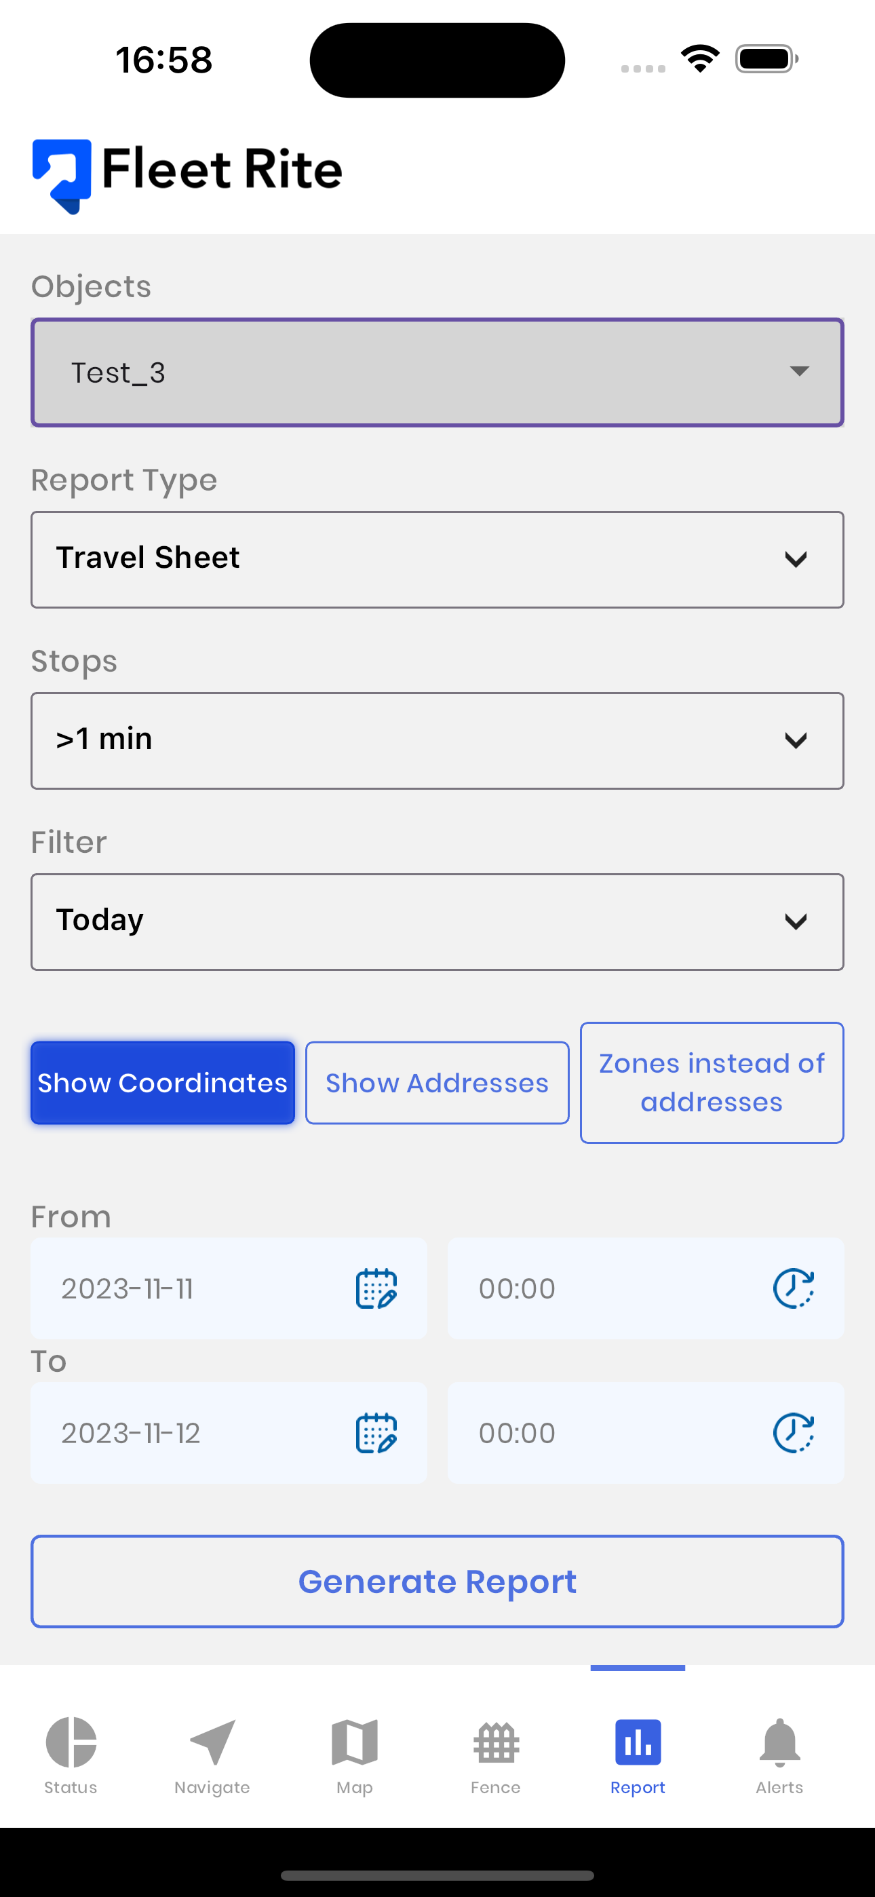Enable Zones instead of addresses
Image resolution: width=875 pixels, height=1897 pixels.
point(712,1083)
